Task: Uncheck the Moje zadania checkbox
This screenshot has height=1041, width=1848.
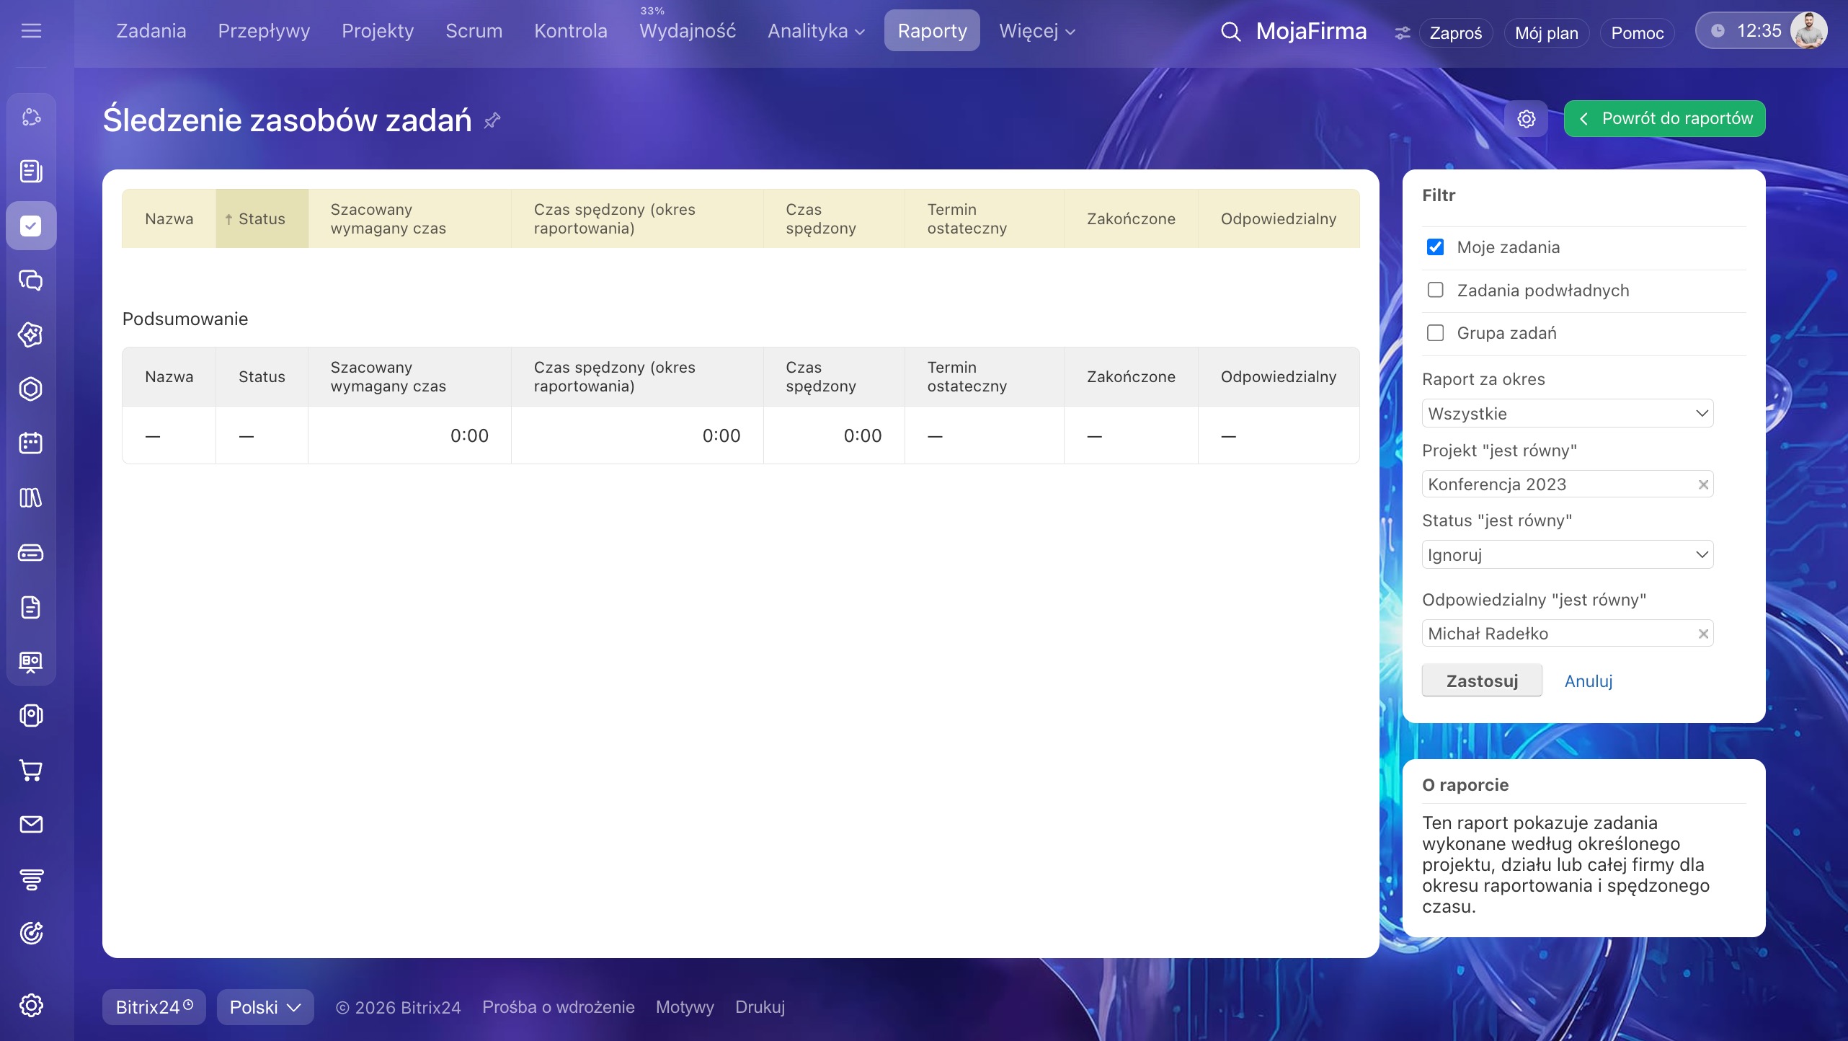Action: pyautogui.click(x=1435, y=247)
